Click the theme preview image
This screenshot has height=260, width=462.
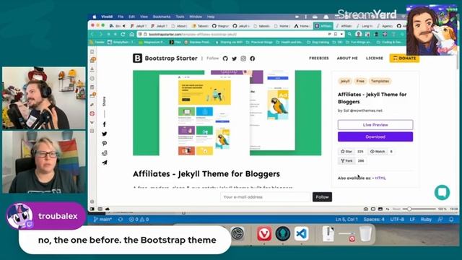coord(227,113)
